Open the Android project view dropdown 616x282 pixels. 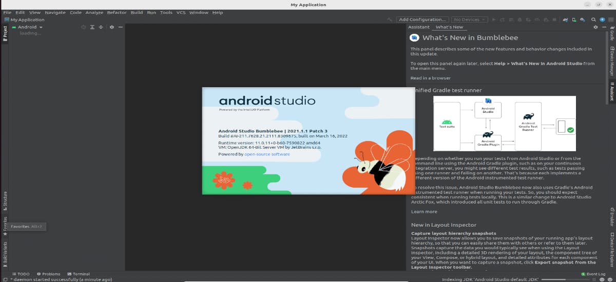click(27, 27)
